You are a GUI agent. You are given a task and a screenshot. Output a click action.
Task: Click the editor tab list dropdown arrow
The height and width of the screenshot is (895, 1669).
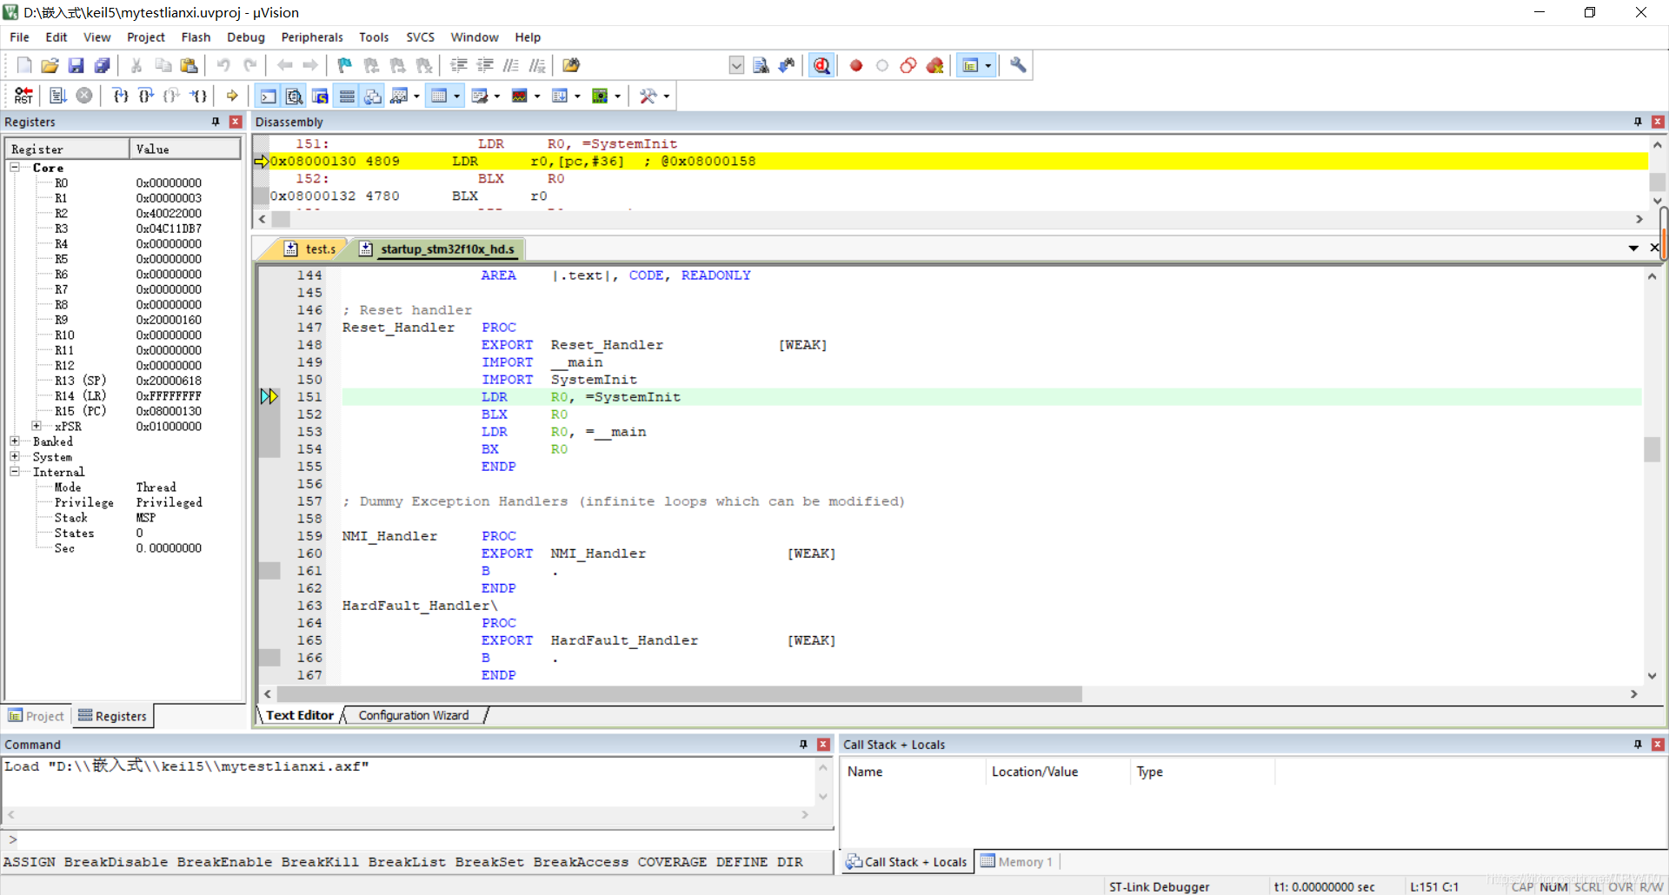pyautogui.click(x=1633, y=249)
